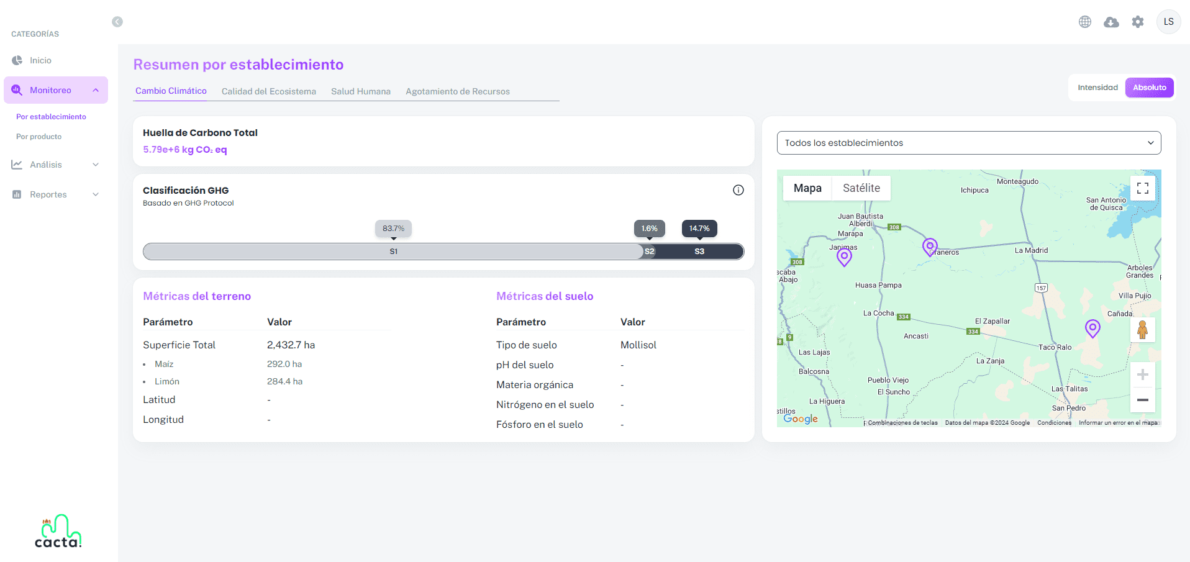
Task: Click the cacta logo
Action: click(x=58, y=531)
